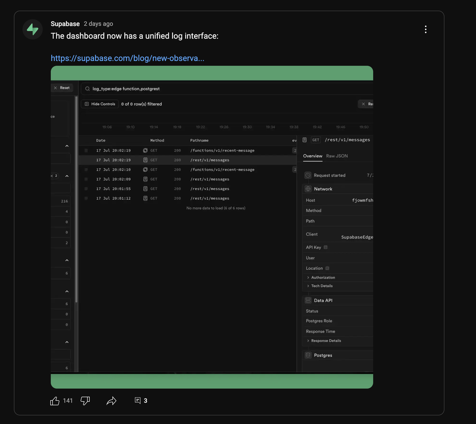Expand the Authorization section
The width and height of the screenshot is (476, 424).
click(x=321, y=278)
